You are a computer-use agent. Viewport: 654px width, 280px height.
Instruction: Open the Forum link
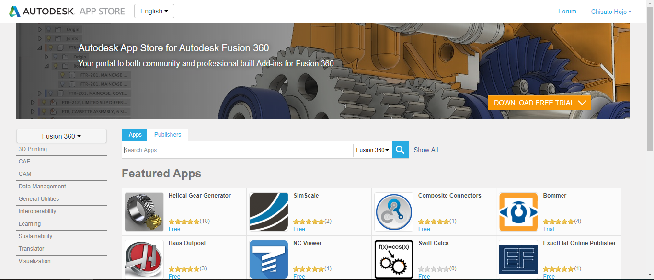point(567,11)
